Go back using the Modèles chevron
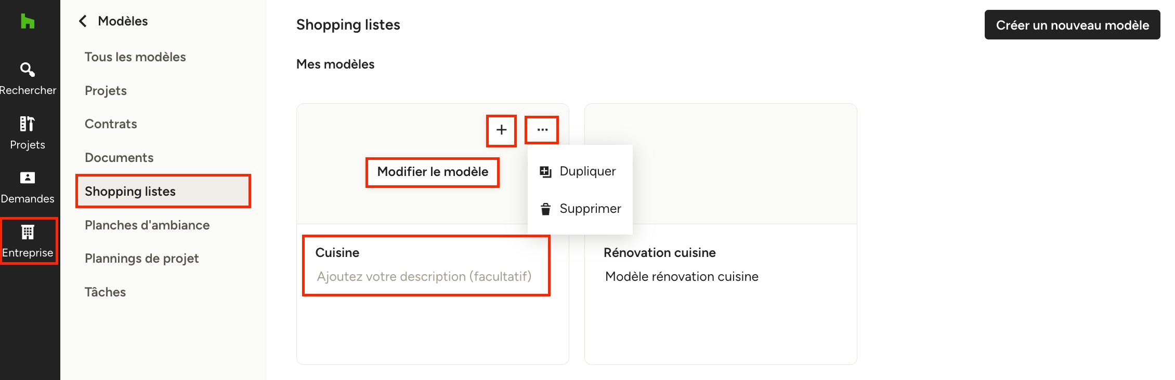Viewport: 1175px width, 380px height. [83, 21]
